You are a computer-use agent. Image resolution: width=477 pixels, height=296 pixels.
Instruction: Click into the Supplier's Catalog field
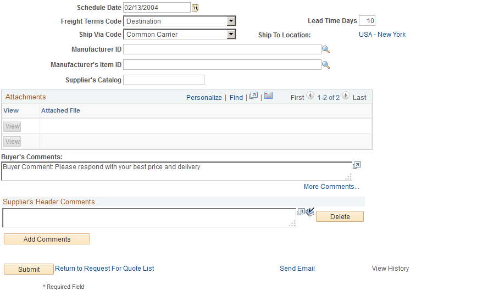tap(164, 80)
